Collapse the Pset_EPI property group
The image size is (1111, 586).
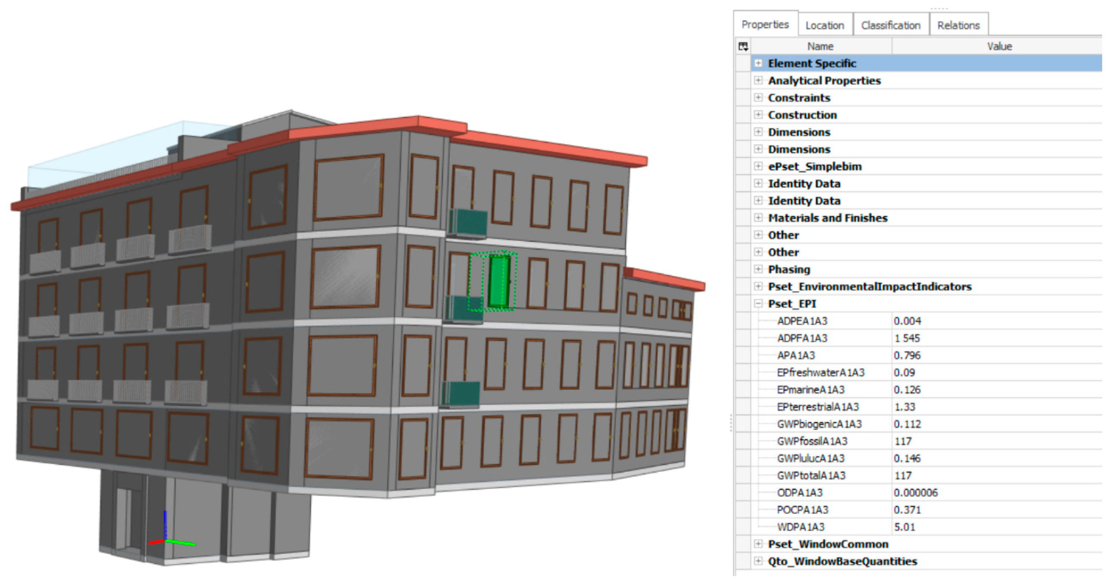click(758, 304)
